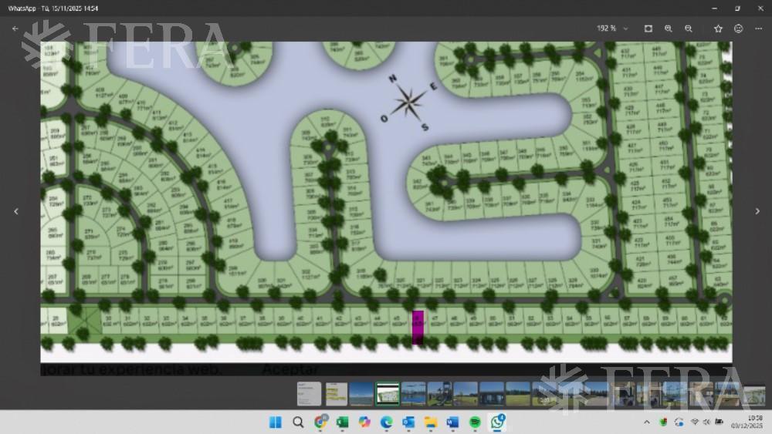Open Microsoft Edge from the taskbar
Viewport: 772px width, 434px height.
click(x=387, y=422)
